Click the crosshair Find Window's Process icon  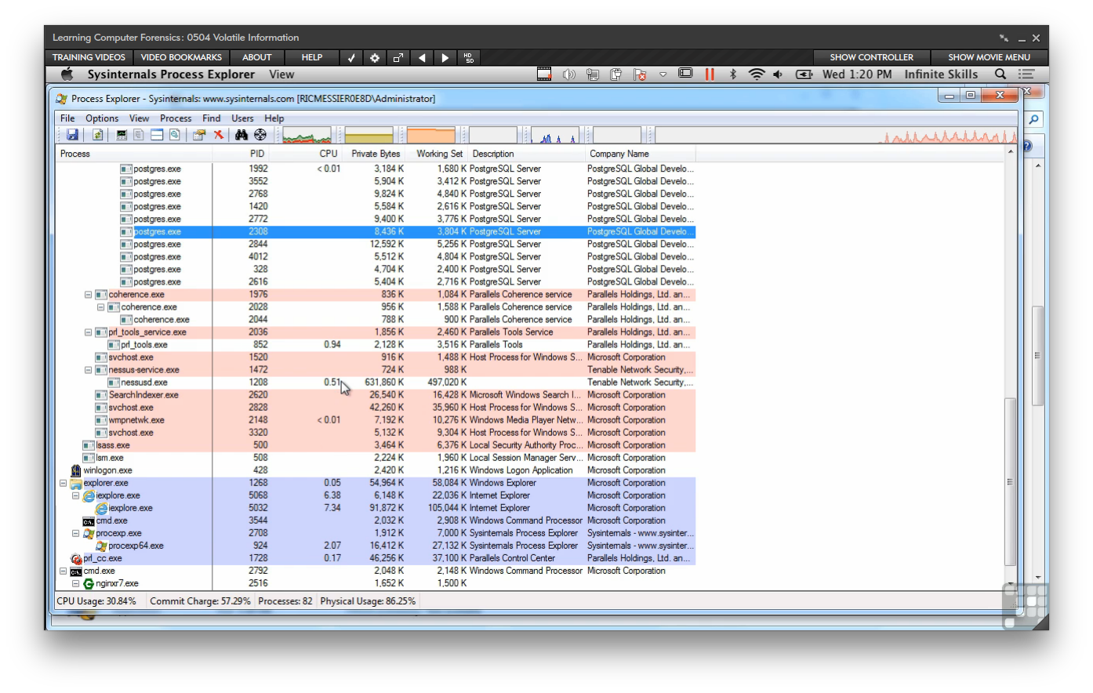[260, 135]
